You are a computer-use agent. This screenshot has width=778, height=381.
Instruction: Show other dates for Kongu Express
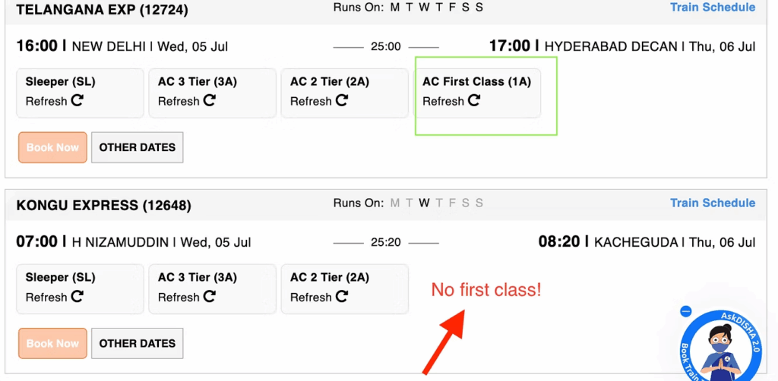137,343
